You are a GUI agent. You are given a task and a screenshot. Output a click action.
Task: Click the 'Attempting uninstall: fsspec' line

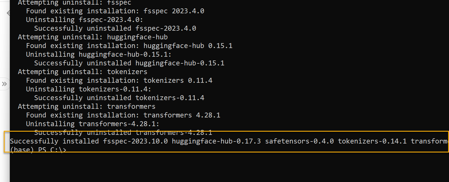tap(75, 3)
